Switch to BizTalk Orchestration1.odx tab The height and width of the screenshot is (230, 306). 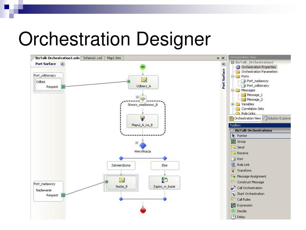[57, 58]
